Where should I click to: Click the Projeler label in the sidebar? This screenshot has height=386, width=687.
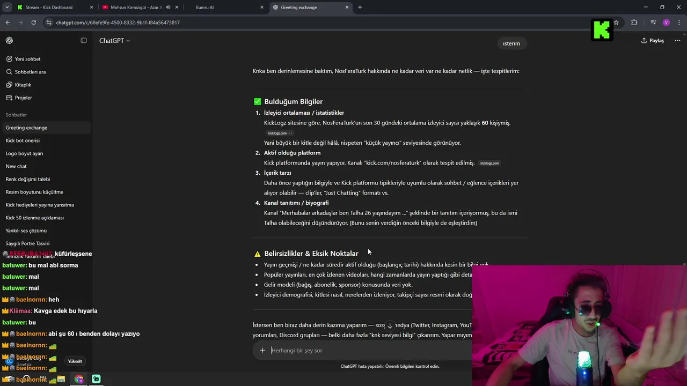pyautogui.click(x=24, y=98)
